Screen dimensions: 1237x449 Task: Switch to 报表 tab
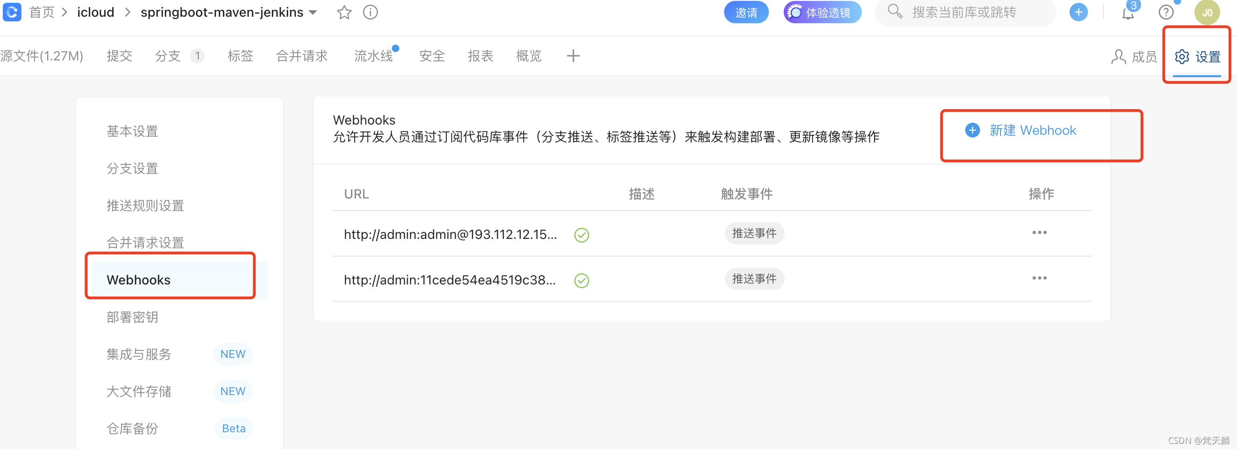(480, 56)
